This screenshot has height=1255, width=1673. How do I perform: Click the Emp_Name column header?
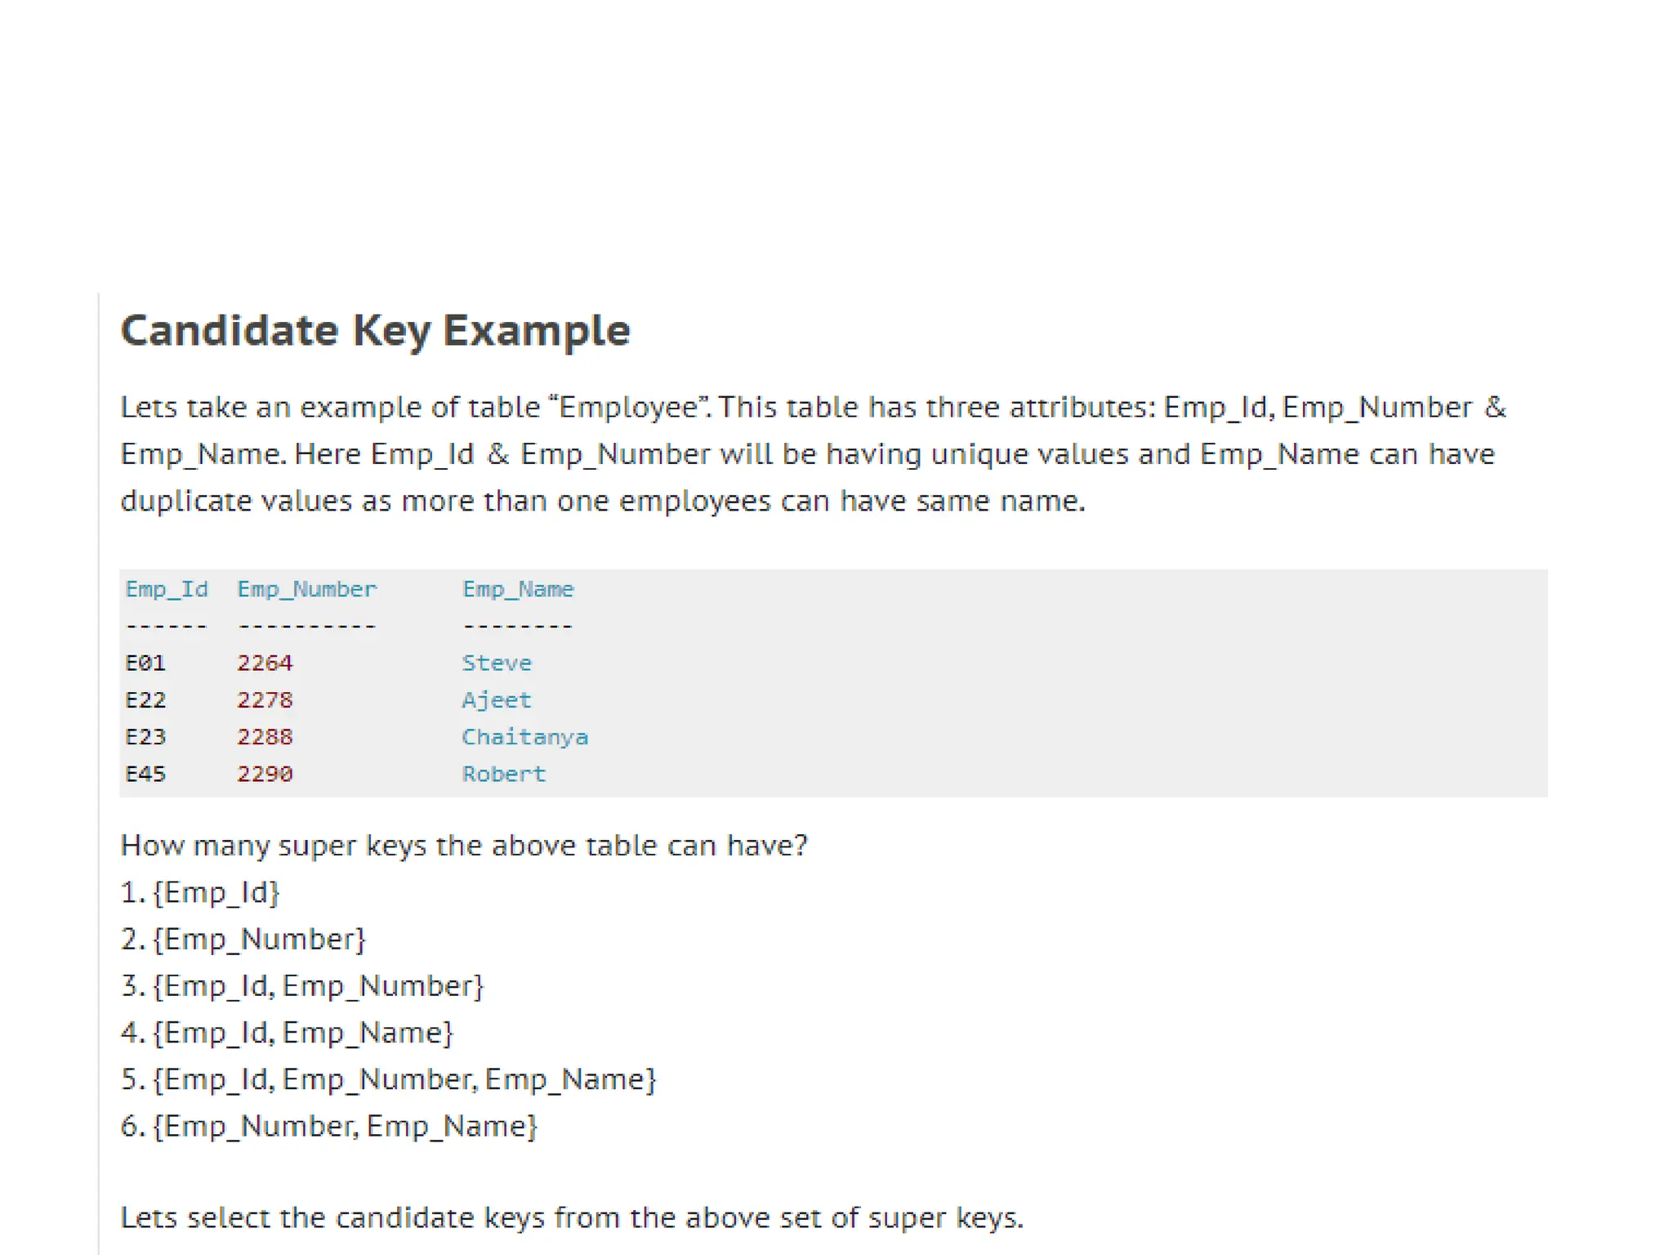pyautogui.click(x=518, y=589)
